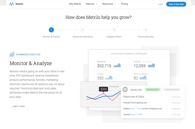The image size is (195, 129).
Task: Open the Features menu
Action: tap(90, 4)
